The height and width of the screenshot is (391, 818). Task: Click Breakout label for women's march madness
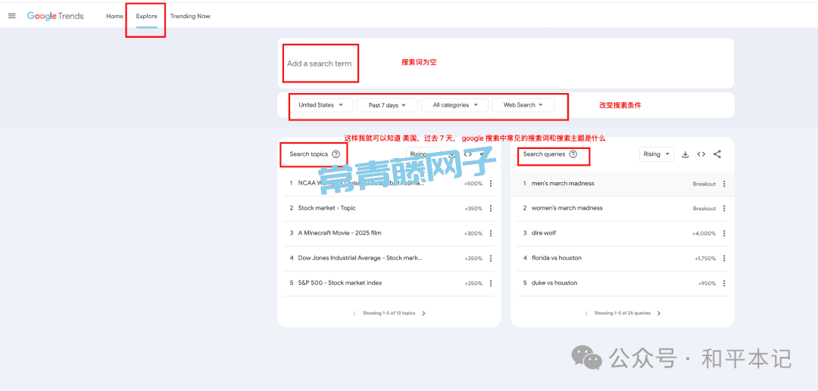click(x=704, y=209)
